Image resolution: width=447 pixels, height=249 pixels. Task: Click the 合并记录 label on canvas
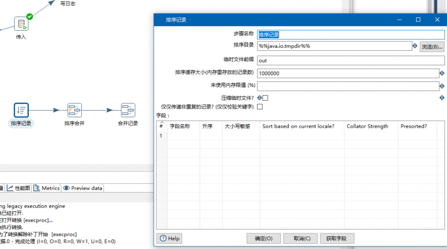128,123
